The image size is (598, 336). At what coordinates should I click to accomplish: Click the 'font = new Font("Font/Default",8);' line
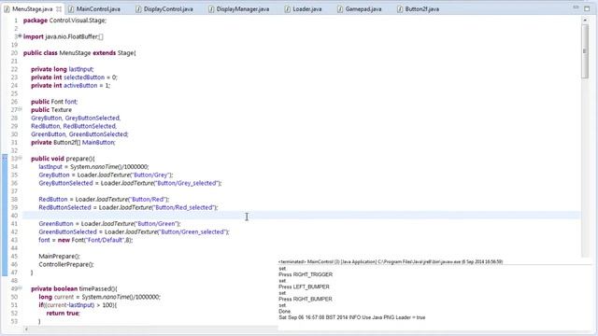click(x=86, y=240)
